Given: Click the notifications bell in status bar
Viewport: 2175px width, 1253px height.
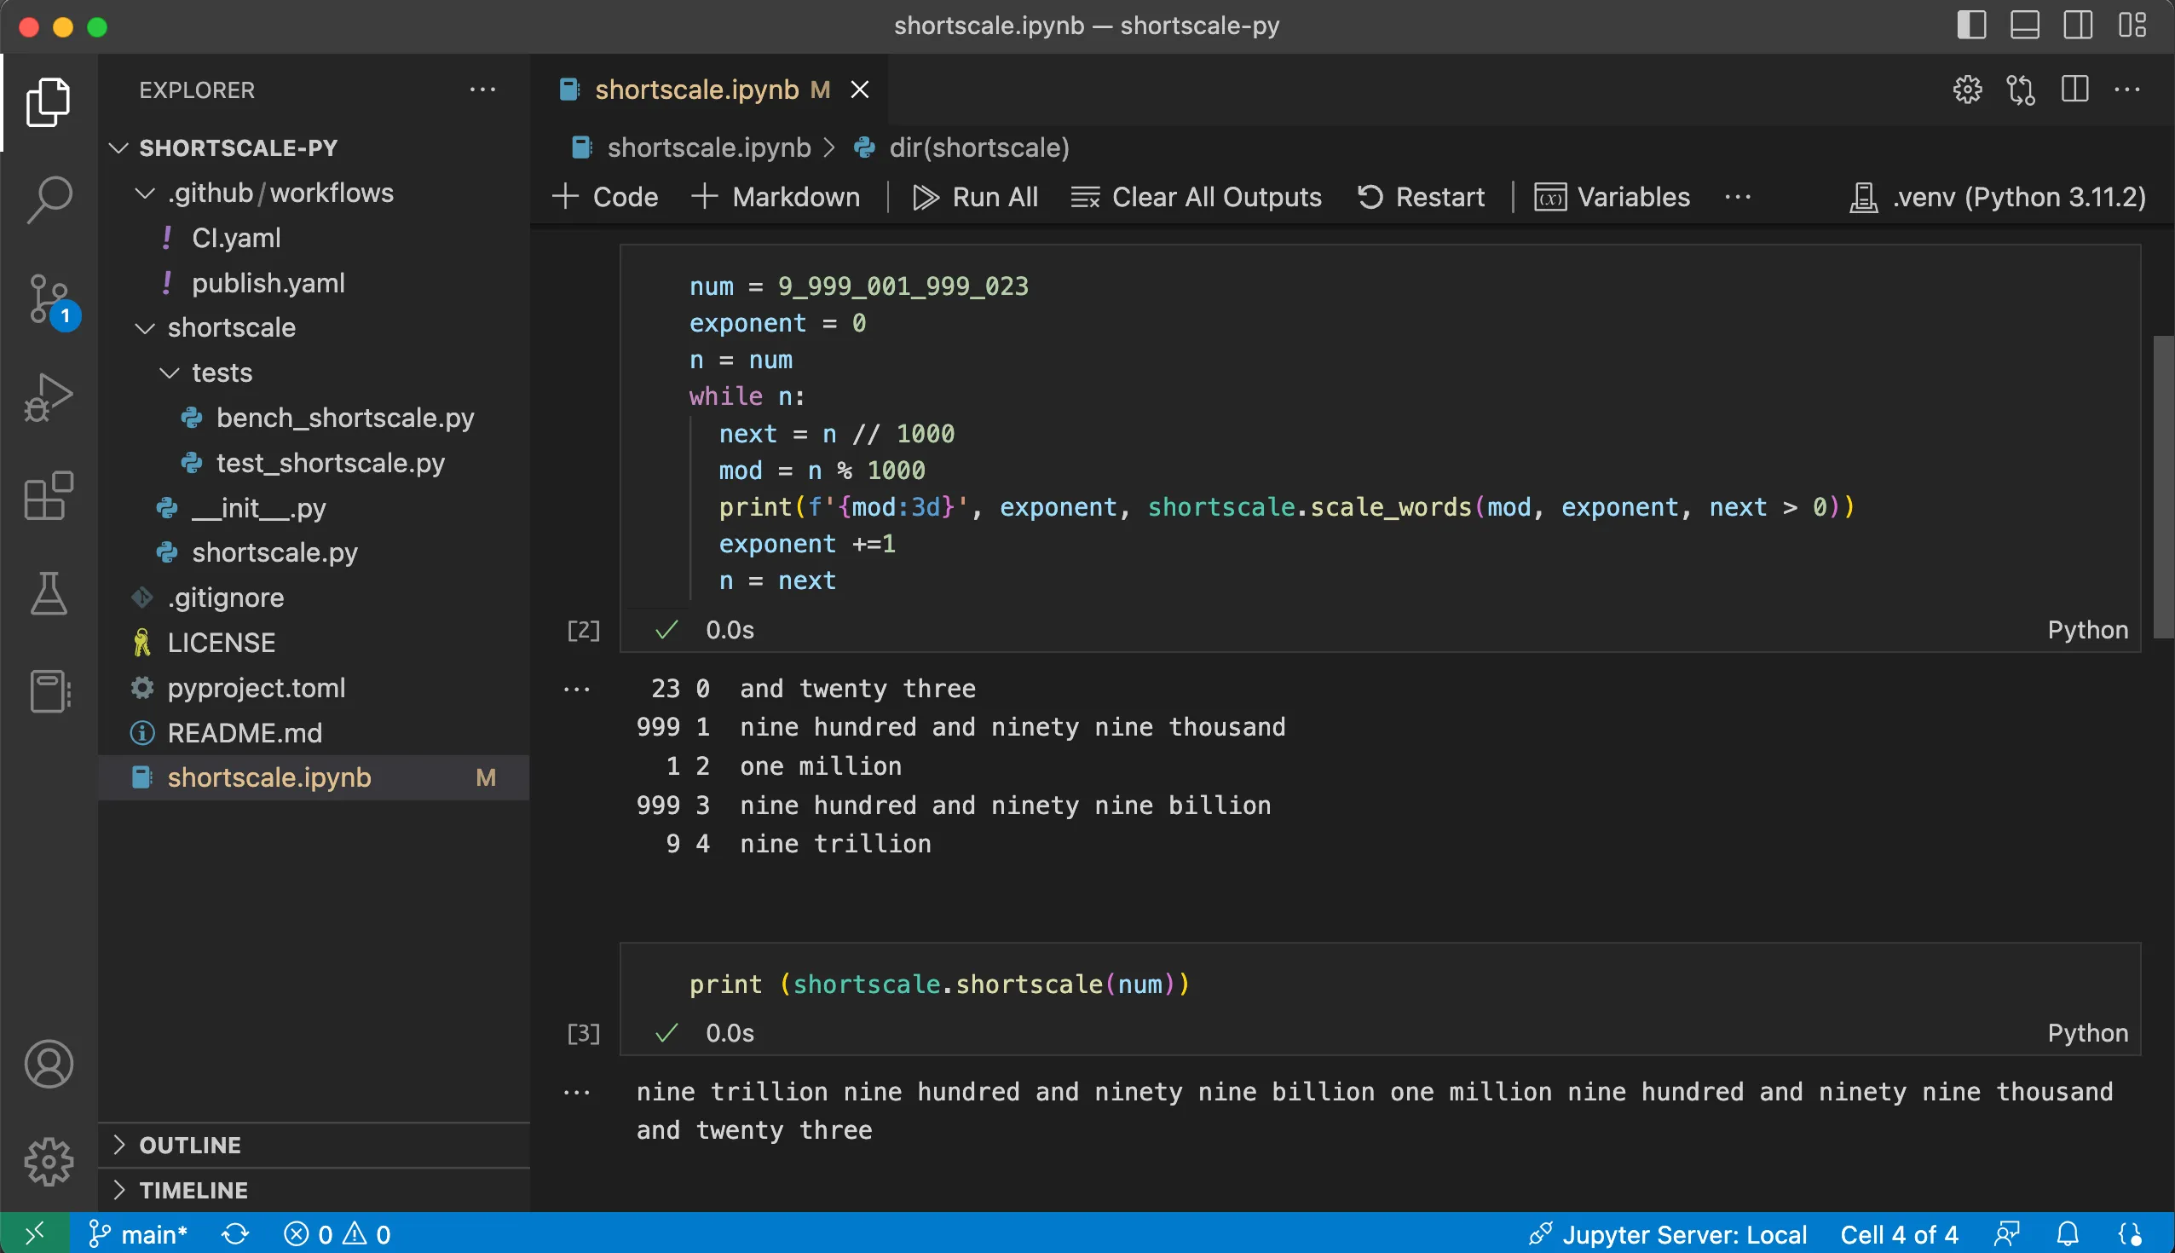Looking at the screenshot, I should pyautogui.click(x=2068, y=1234).
